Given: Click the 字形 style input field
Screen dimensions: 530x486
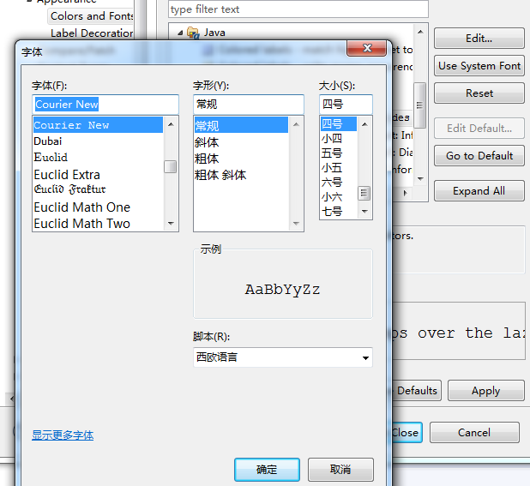Looking at the screenshot, I should point(249,105).
